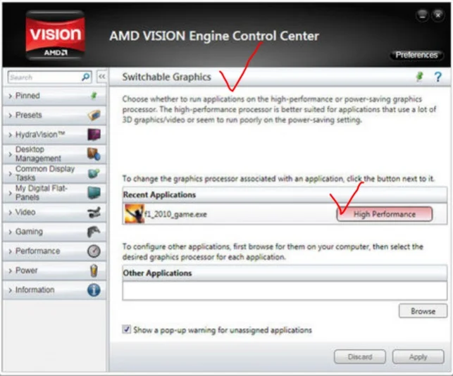The width and height of the screenshot is (453, 376).
Task: Switch f1_2010_game.exe using High Performance button
Action: (x=384, y=214)
